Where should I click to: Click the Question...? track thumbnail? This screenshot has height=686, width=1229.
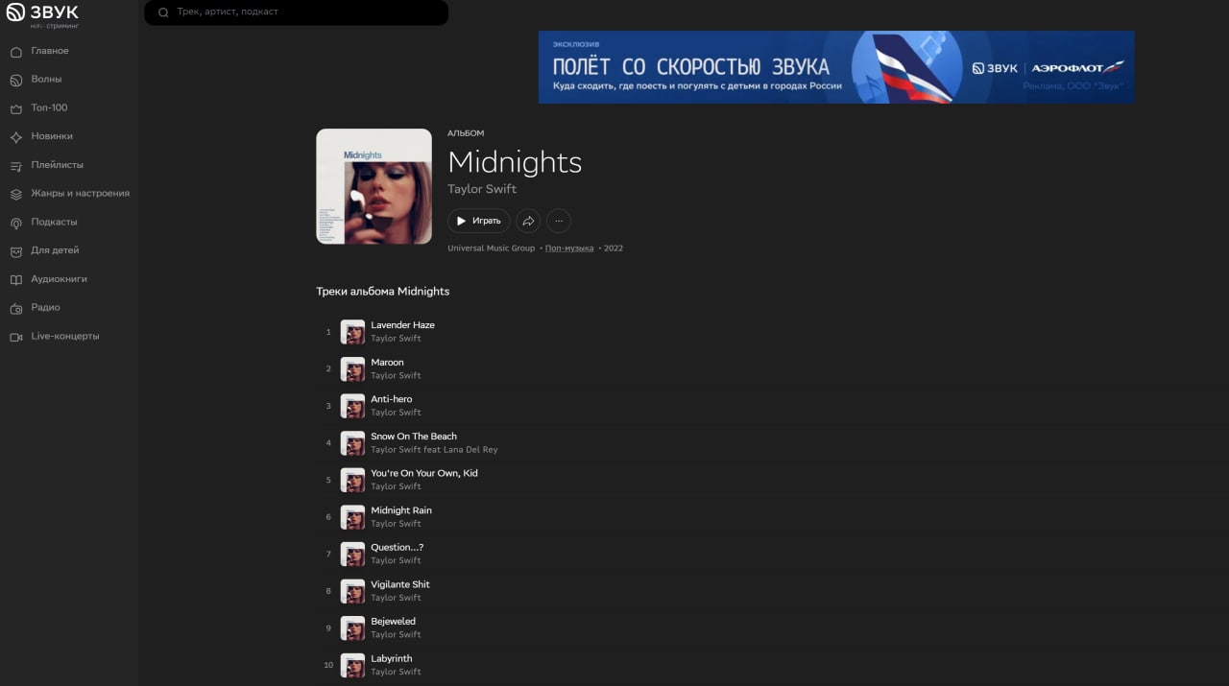tap(353, 554)
